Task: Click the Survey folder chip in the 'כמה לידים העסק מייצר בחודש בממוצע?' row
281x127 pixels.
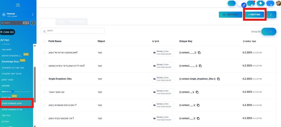Action: point(163,66)
